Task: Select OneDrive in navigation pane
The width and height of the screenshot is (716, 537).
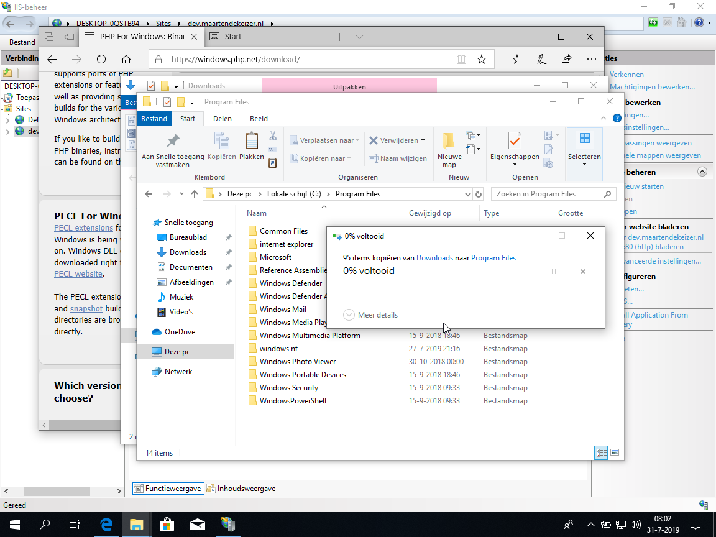Action: pos(180,332)
